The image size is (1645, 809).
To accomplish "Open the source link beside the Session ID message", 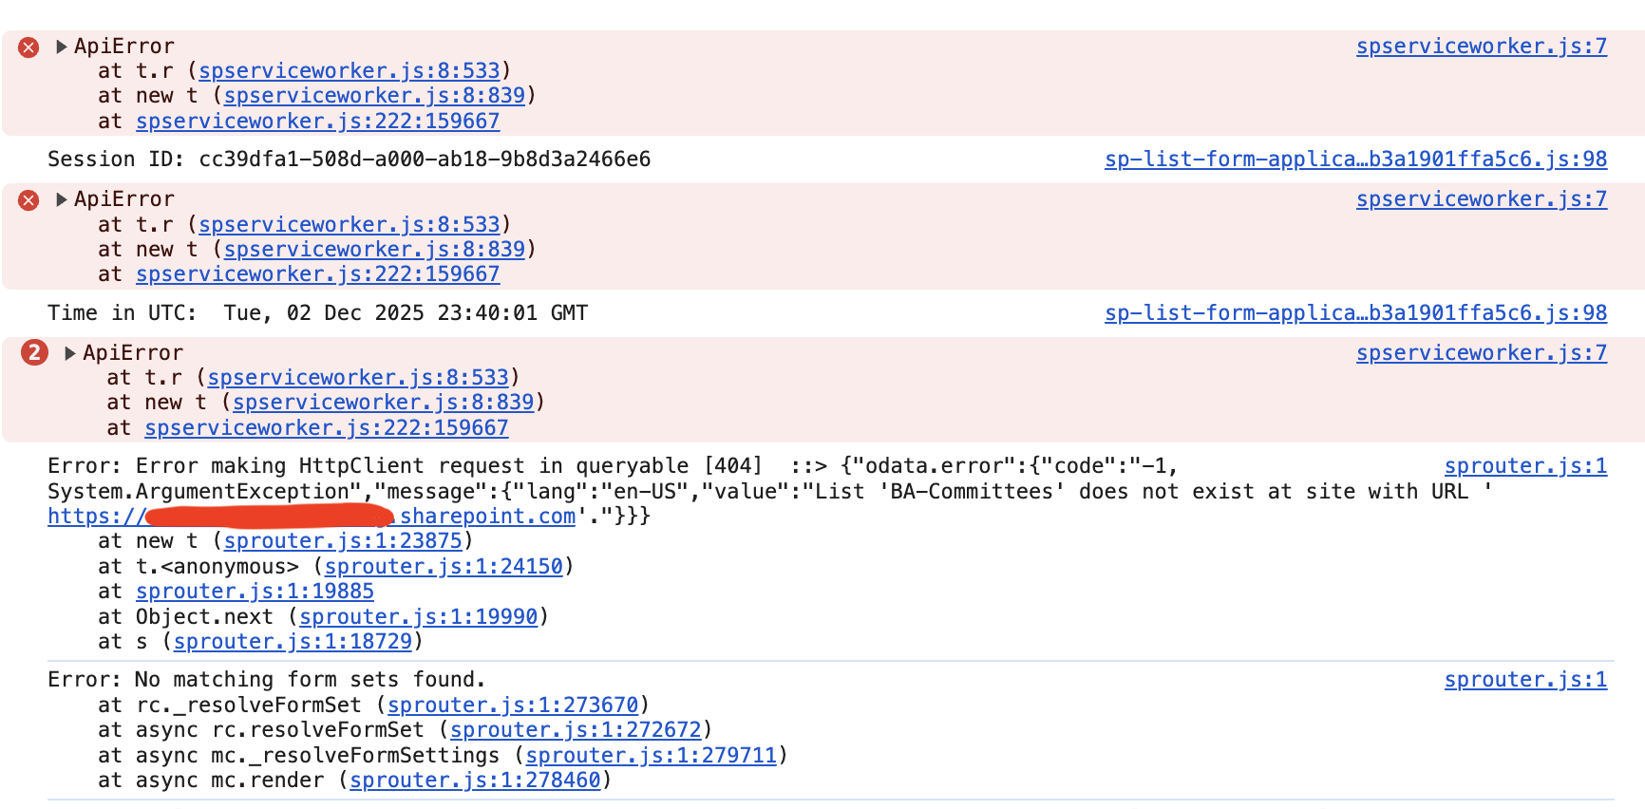I will 1354,160.
